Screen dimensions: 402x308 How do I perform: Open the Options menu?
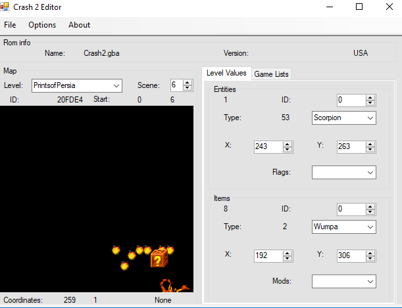(42, 25)
